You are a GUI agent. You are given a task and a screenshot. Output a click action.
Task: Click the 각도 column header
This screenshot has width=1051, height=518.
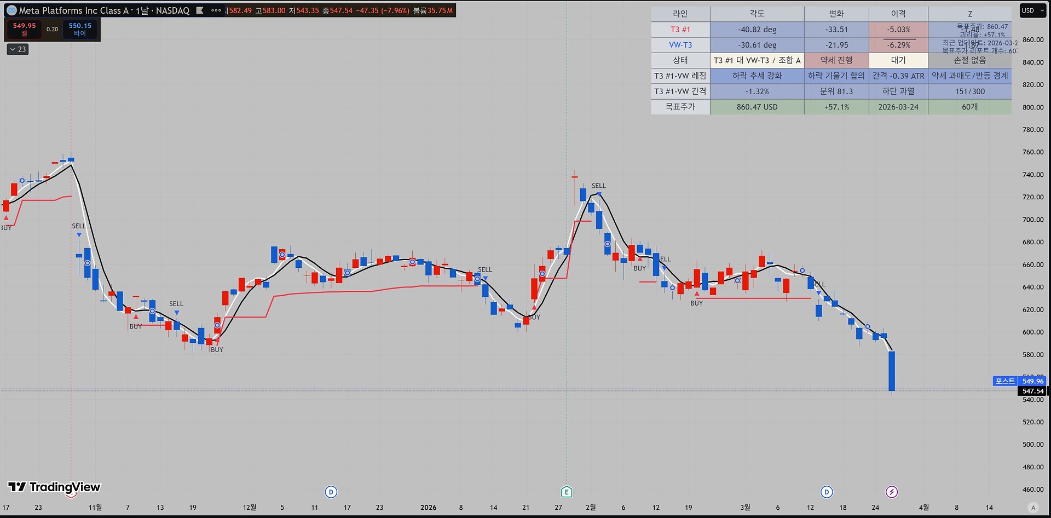click(757, 14)
